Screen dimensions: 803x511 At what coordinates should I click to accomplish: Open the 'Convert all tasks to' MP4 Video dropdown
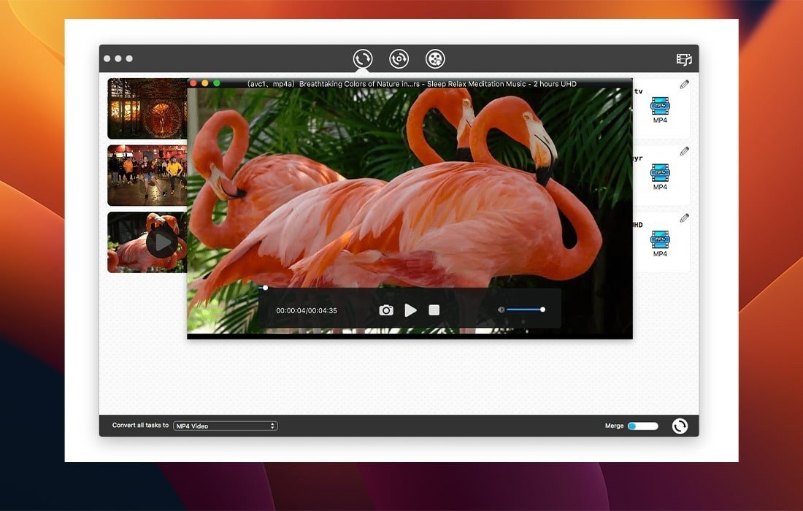click(226, 426)
